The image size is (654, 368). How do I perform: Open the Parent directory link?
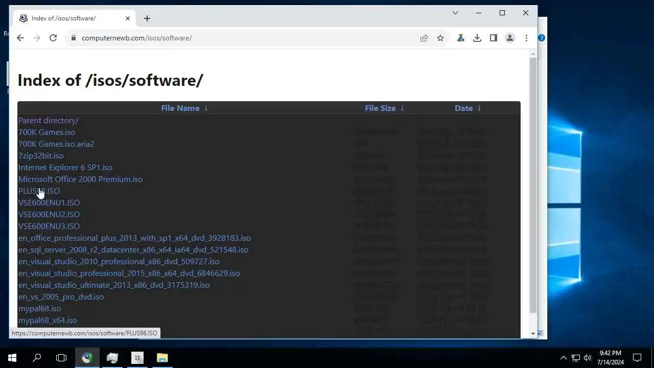(x=49, y=121)
